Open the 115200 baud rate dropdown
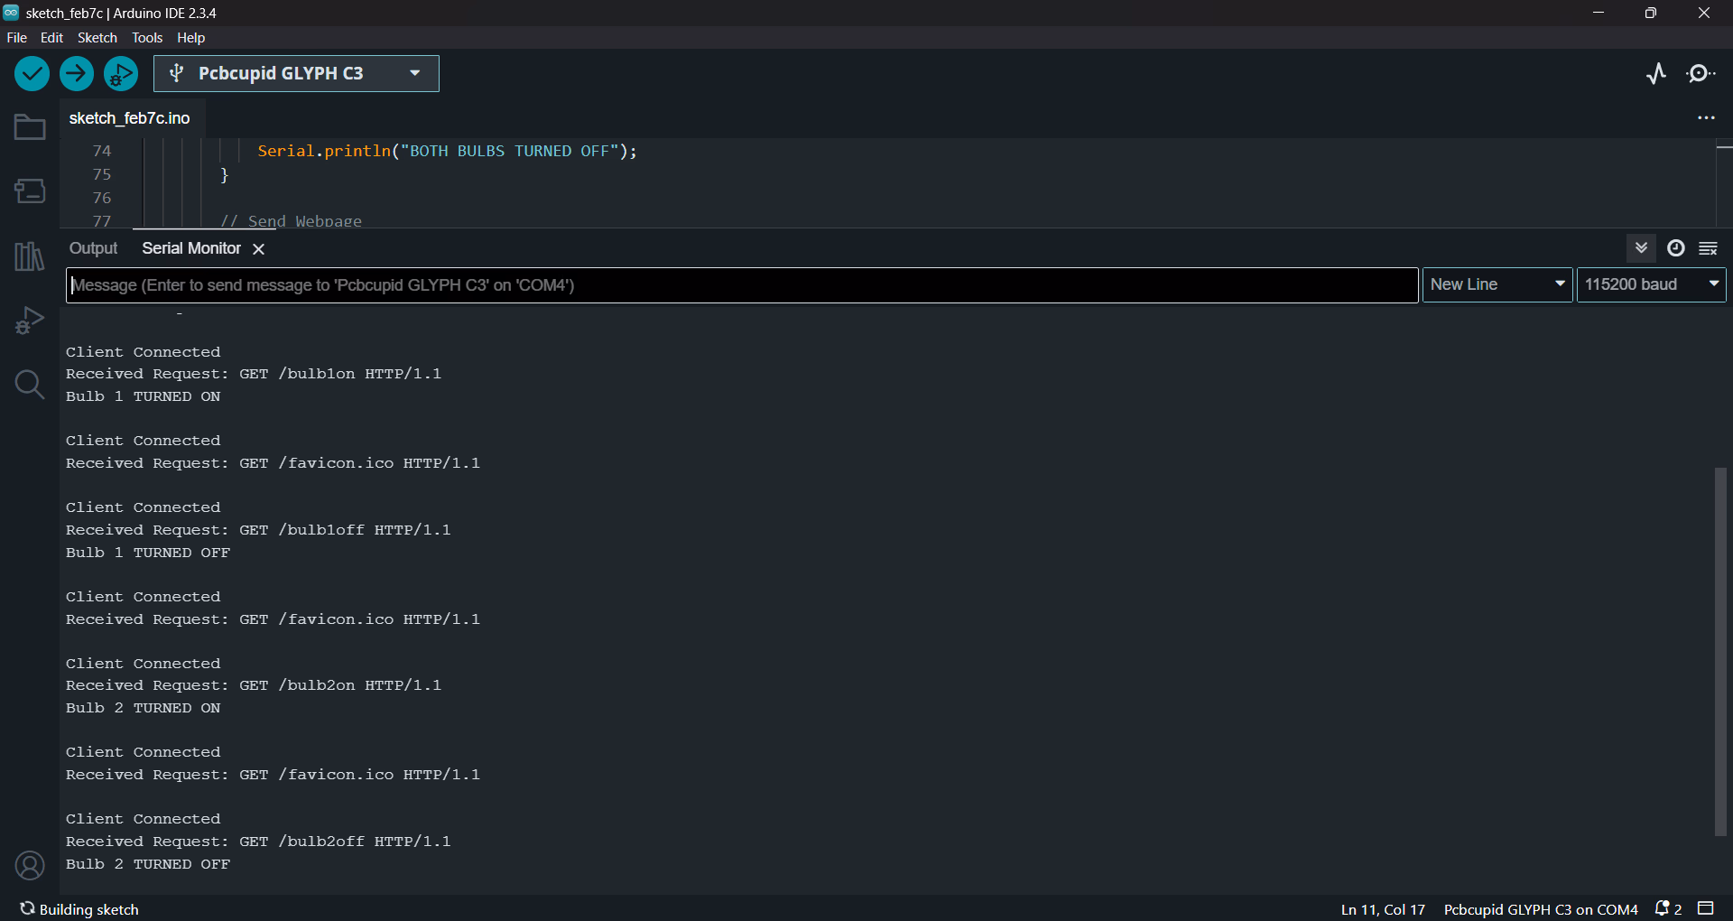Screen dimensions: 1733x921 (1651, 284)
